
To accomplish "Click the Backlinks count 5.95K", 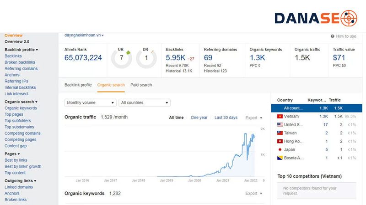I will point(176,58).
